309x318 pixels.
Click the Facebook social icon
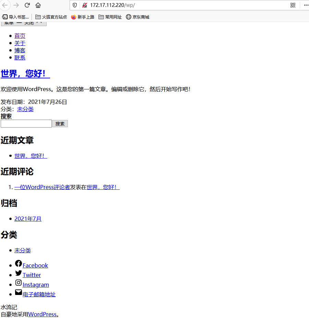coord(19,264)
